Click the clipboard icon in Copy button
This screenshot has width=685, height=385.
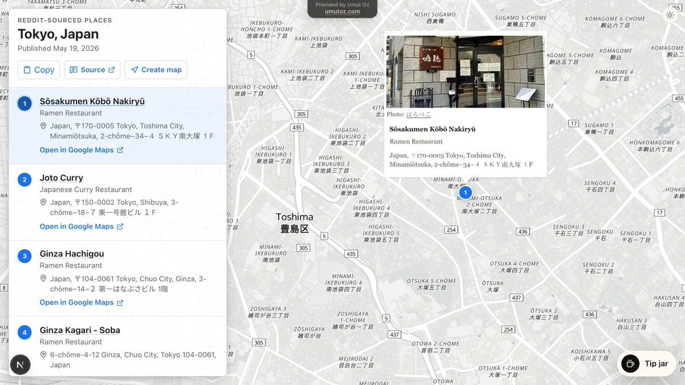click(26, 70)
